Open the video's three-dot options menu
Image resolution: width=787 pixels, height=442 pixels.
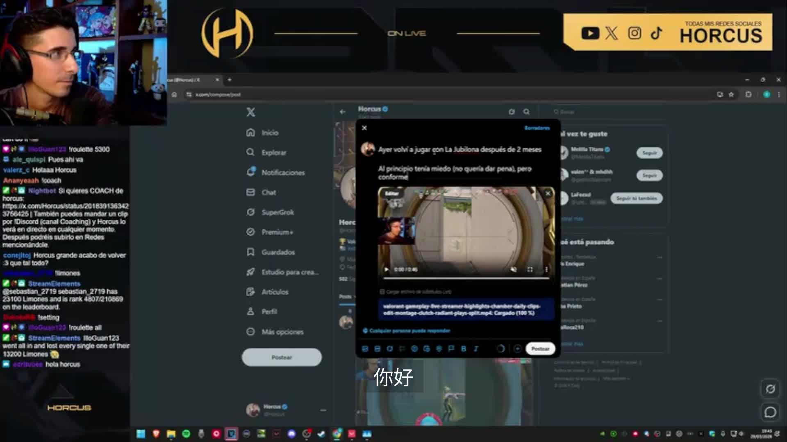click(x=546, y=269)
